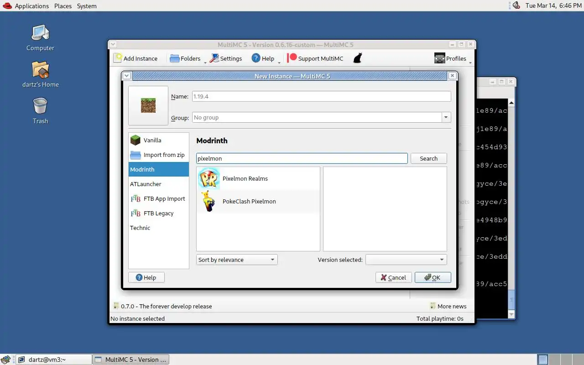The image size is (584, 365).
Task: Click terminal window scrollbar down arrow
Action: tap(511, 315)
